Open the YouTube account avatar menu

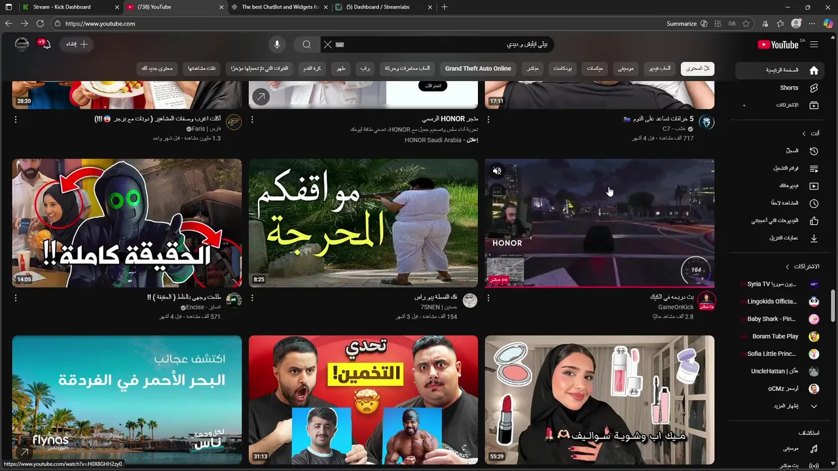[x=22, y=44]
